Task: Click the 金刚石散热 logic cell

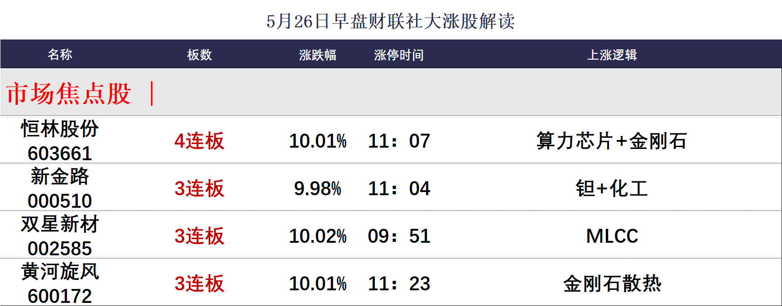Action: click(x=612, y=284)
